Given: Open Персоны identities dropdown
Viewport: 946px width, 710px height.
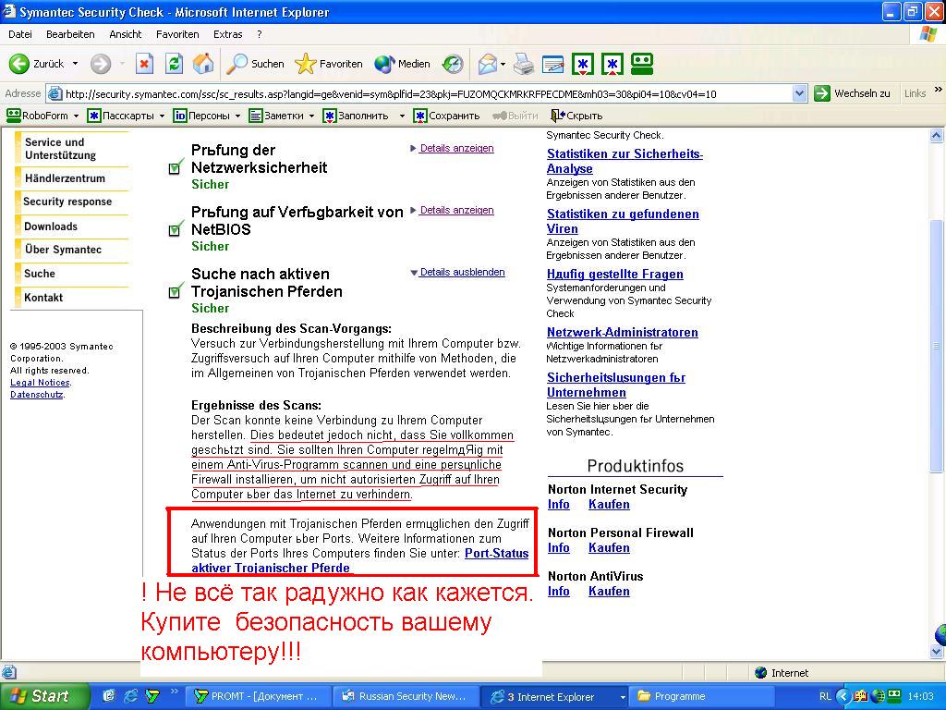Looking at the screenshot, I should click(x=207, y=116).
